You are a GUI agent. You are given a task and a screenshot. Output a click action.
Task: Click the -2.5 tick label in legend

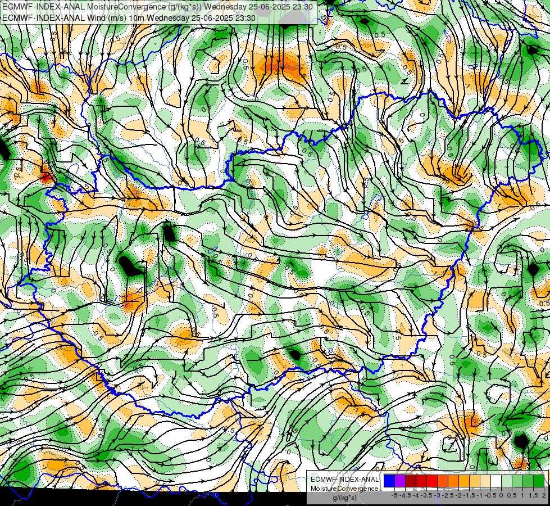click(x=447, y=495)
